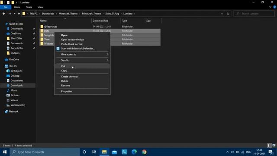
Task: Show hidden system tray icons
Action: pos(228,152)
